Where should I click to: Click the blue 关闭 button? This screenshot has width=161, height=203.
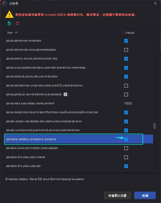coord(145,196)
